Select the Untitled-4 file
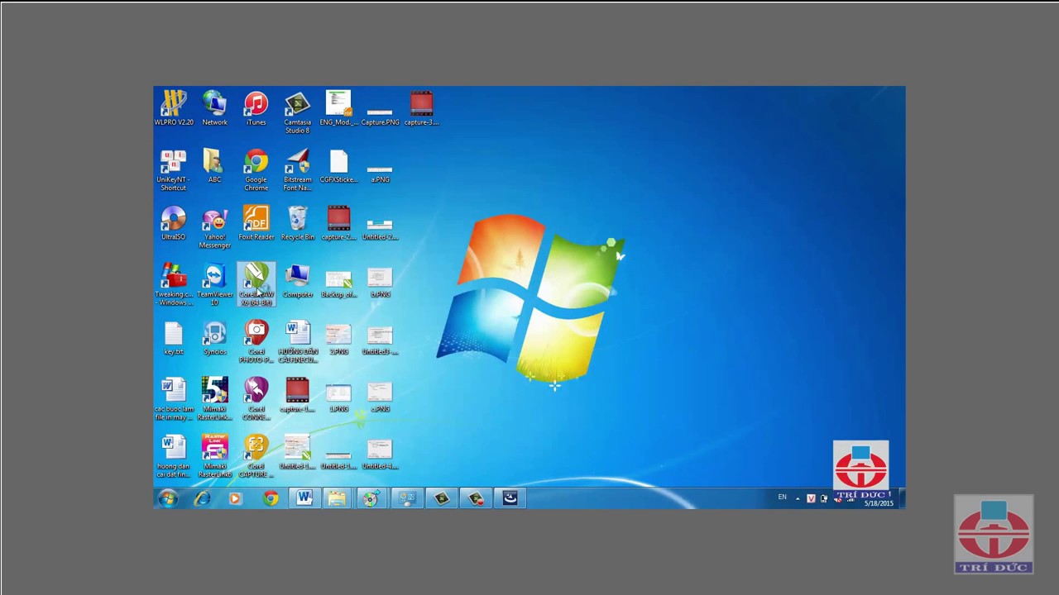 point(380,453)
